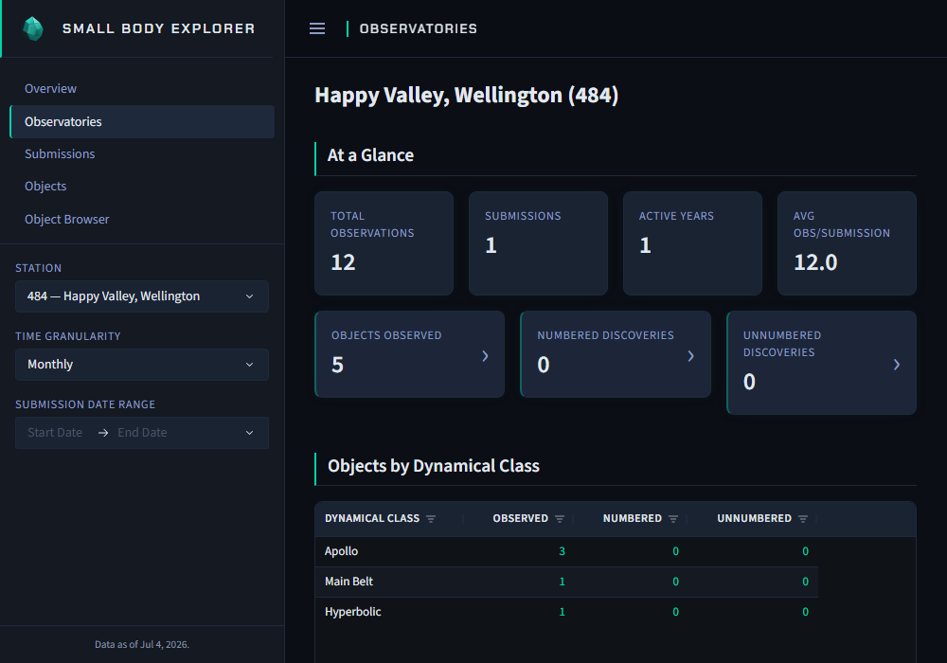Select the Apollo row label
The width and height of the screenshot is (947, 663).
341,551
